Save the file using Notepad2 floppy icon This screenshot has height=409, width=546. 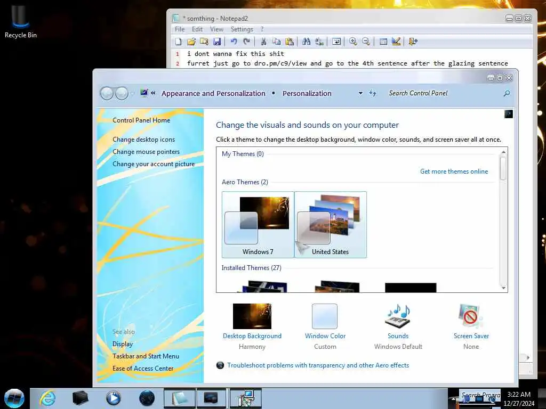pyautogui.click(x=217, y=42)
